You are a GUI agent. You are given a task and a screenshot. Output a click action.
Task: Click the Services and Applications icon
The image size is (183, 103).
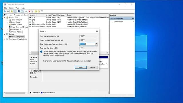click(x=7, y=39)
